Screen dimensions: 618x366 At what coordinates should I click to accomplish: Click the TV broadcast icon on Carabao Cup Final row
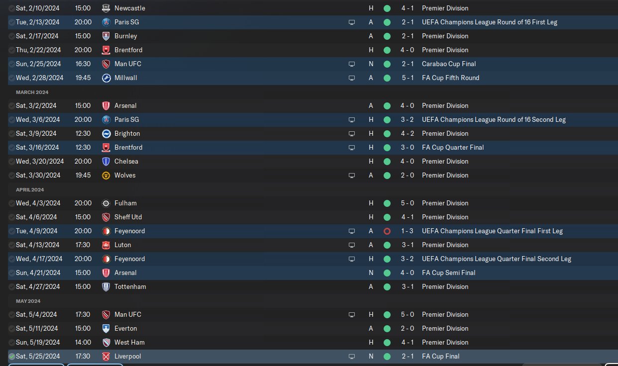[352, 64]
